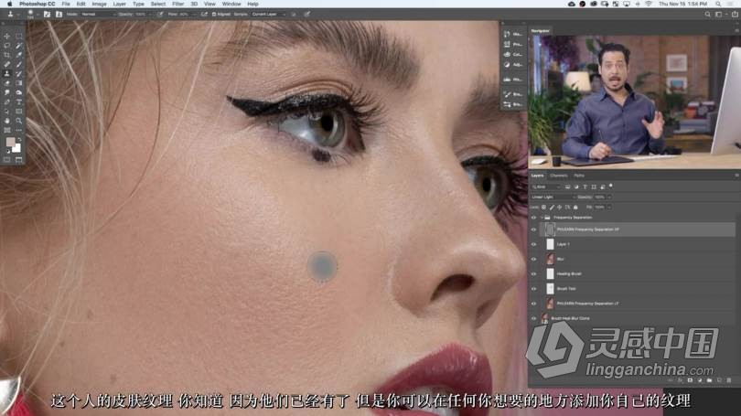Viewport: 741px width, 416px height.
Task: Hide PHLEARN Frequency Separation HF layer
Action: coord(533,229)
